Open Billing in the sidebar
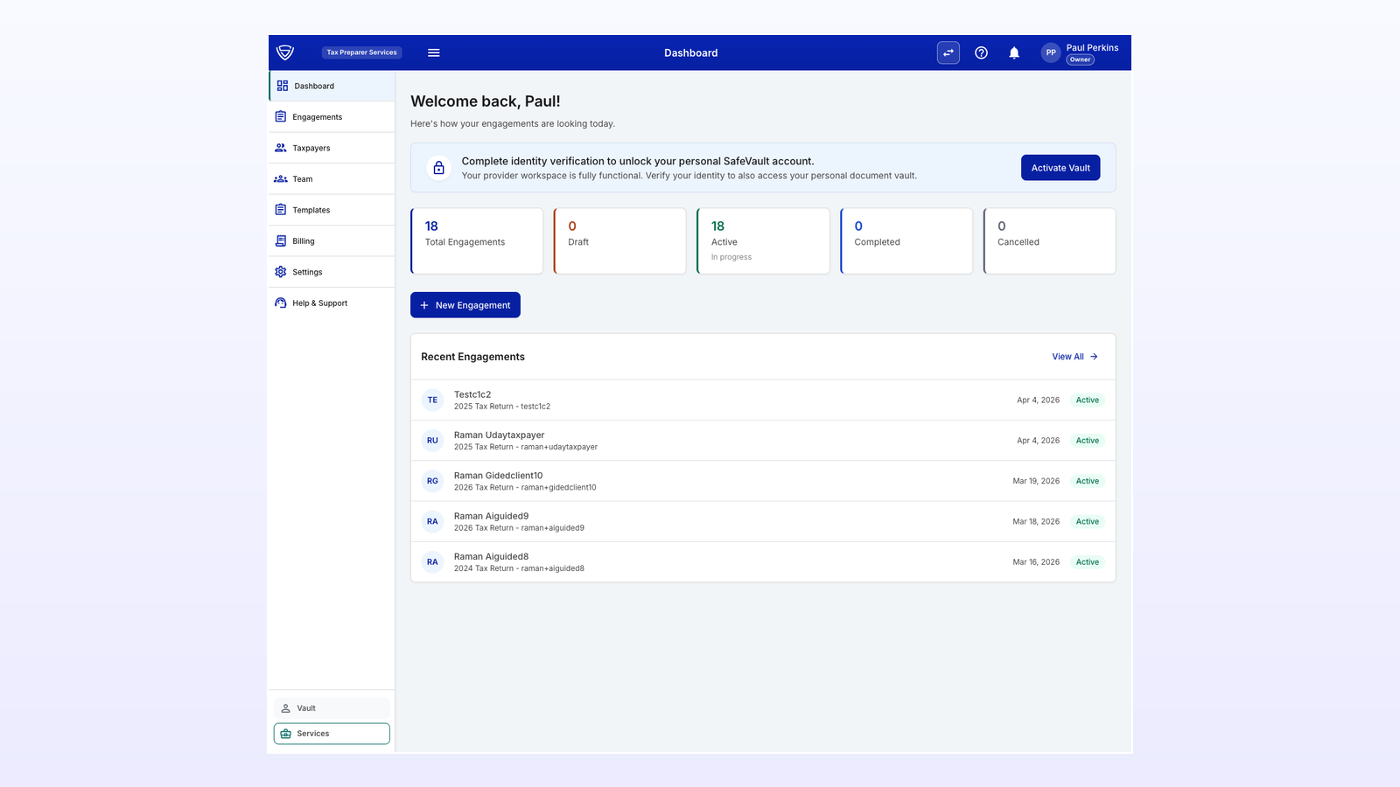The height and width of the screenshot is (787, 1400). [332, 241]
